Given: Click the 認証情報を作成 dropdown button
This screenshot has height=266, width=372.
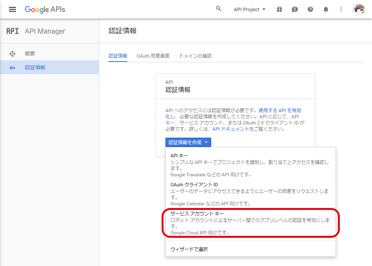Looking at the screenshot, I should (188, 142).
